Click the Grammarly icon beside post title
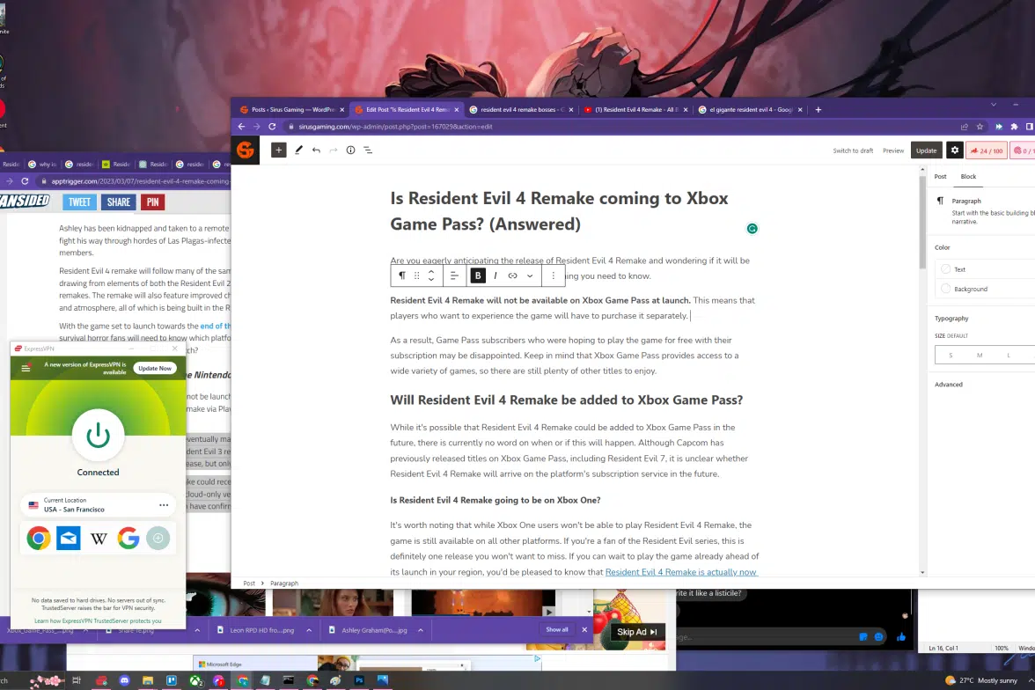Image resolution: width=1035 pixels, height=690 pixels. click(x=752, y=229)
